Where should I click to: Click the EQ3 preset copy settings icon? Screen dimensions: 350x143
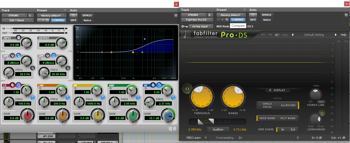click(47, 20)
